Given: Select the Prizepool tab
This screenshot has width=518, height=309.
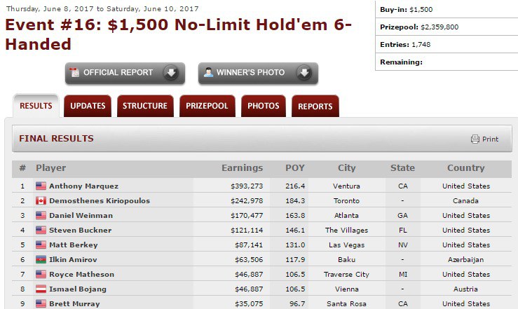Looking at the screenshot, I should 207,107.
